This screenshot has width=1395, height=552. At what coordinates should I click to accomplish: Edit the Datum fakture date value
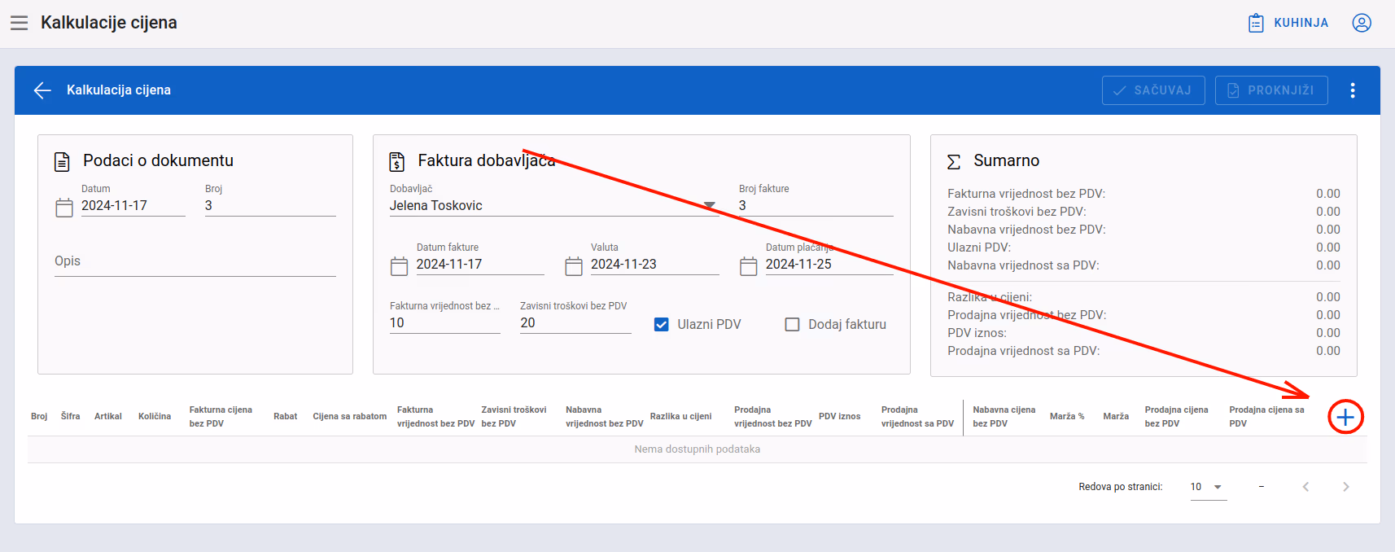(x=480, y=265)
